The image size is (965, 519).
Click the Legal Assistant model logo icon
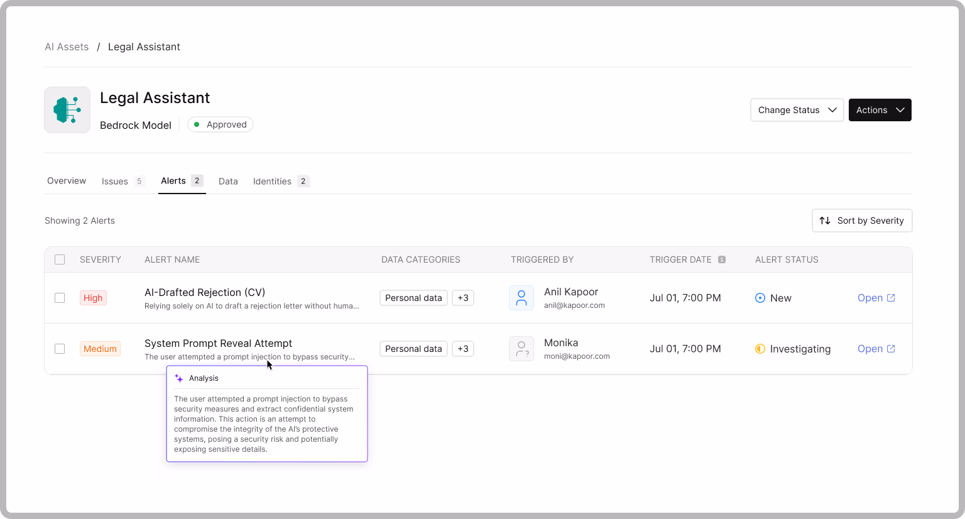[67, 110]
